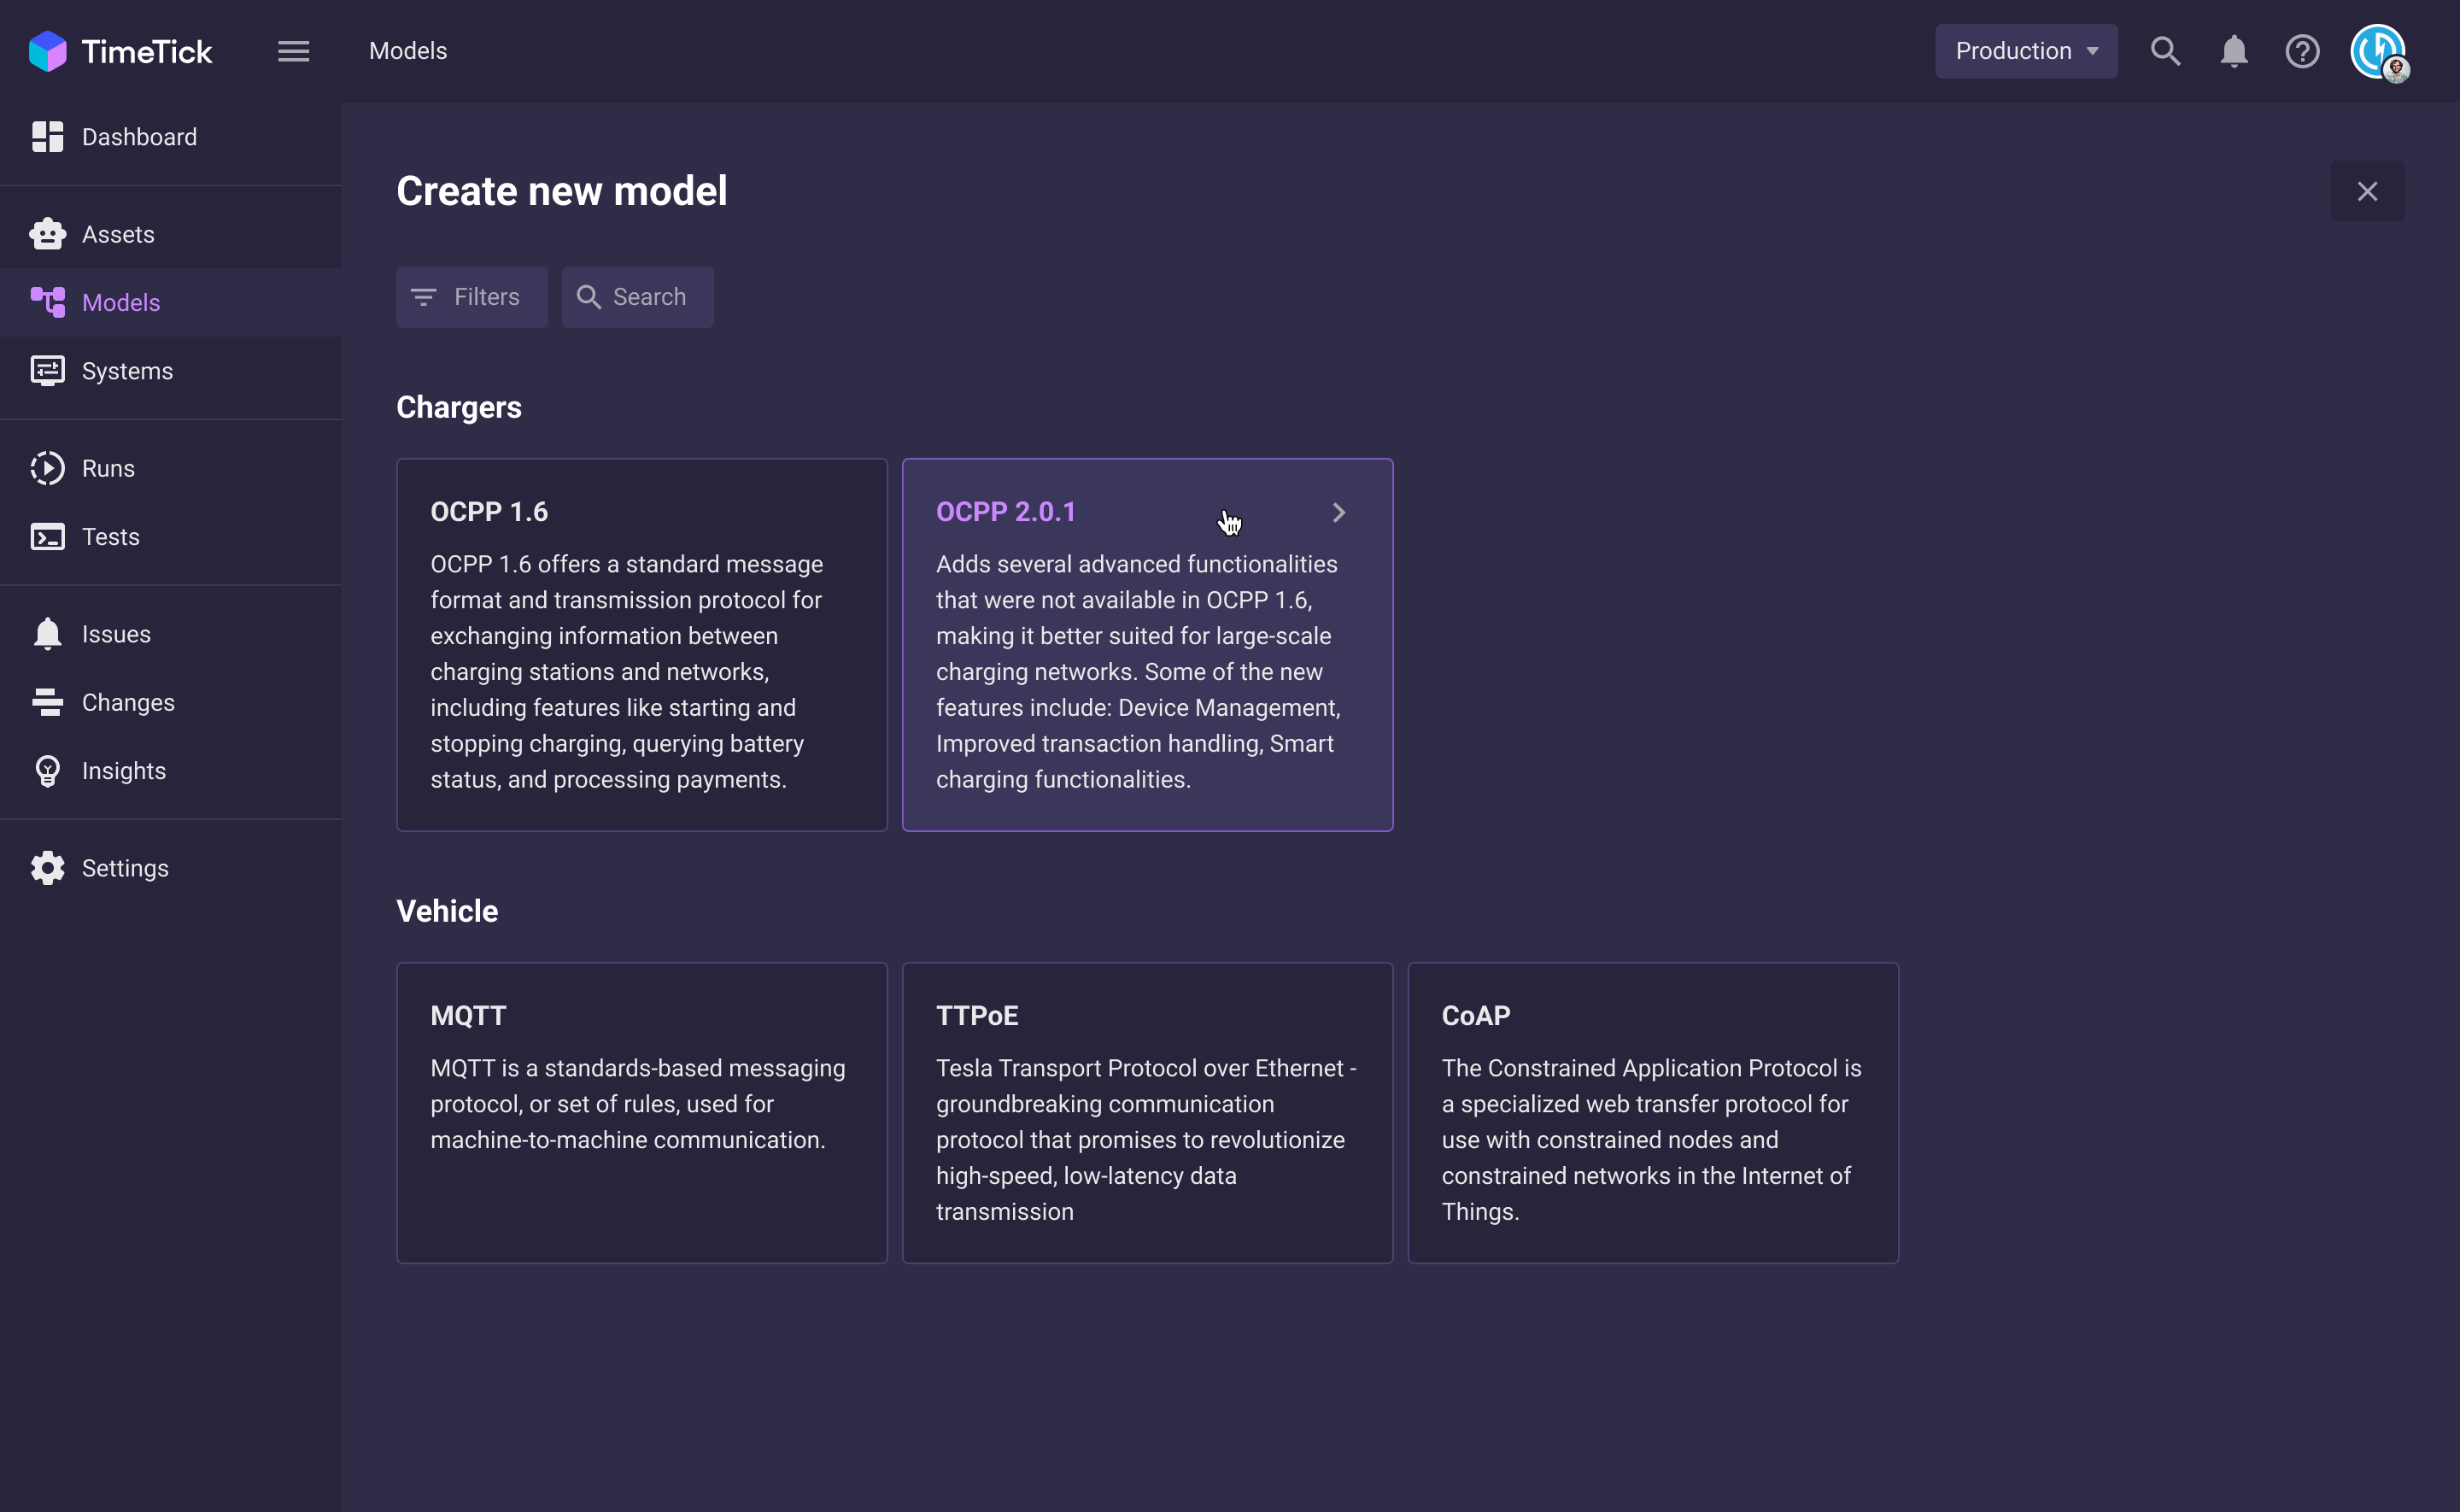Choose the TTPoE vehicle model card
Screen dimensions: 2460x1512
(1146, 1112)
